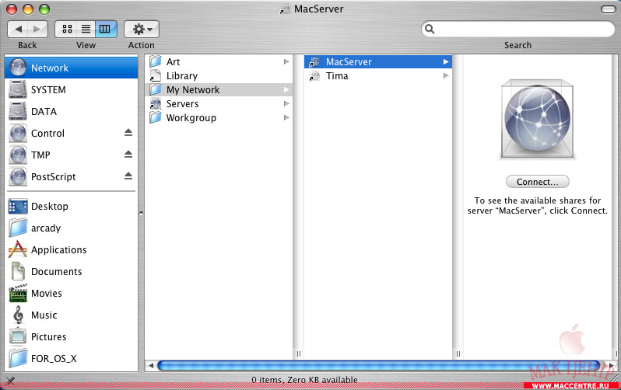
Task: Click the second column resize handle
Action: pos(458,354)
